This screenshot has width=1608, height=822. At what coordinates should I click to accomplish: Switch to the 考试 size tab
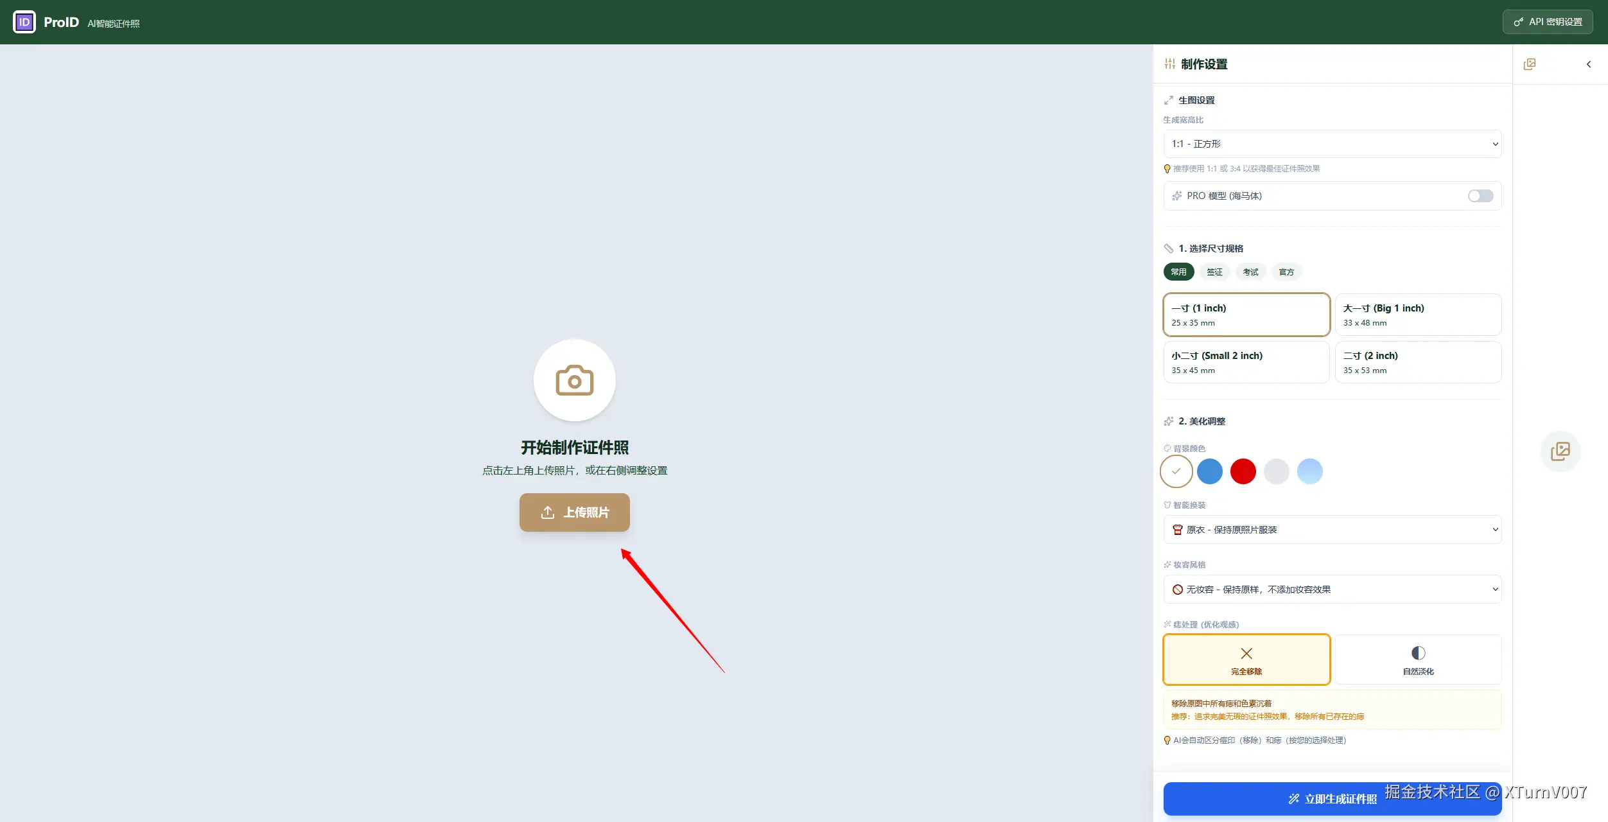coord(1250,272)
